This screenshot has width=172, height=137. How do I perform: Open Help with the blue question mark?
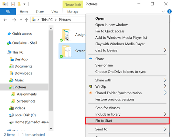tap(169, 11)
